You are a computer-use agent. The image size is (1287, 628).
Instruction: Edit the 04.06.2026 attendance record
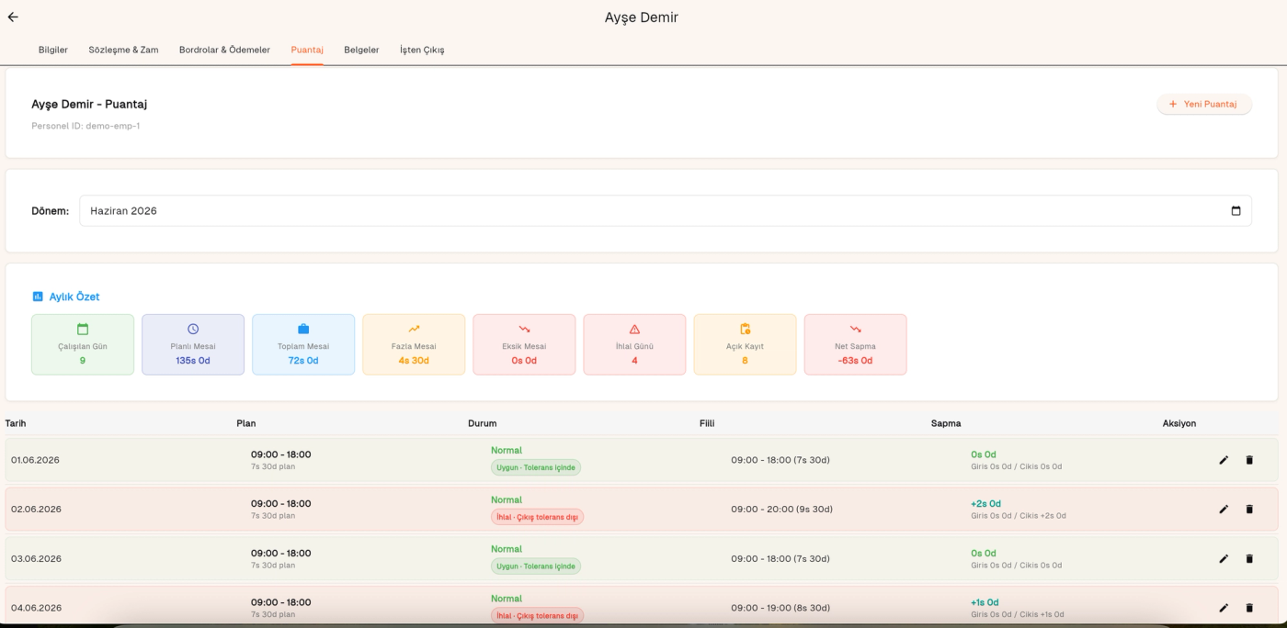click(1224, 608)
